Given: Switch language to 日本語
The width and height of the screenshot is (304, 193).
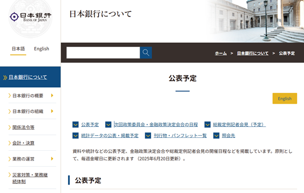Looking at the screenshot, I should click(x=18, y=49).
